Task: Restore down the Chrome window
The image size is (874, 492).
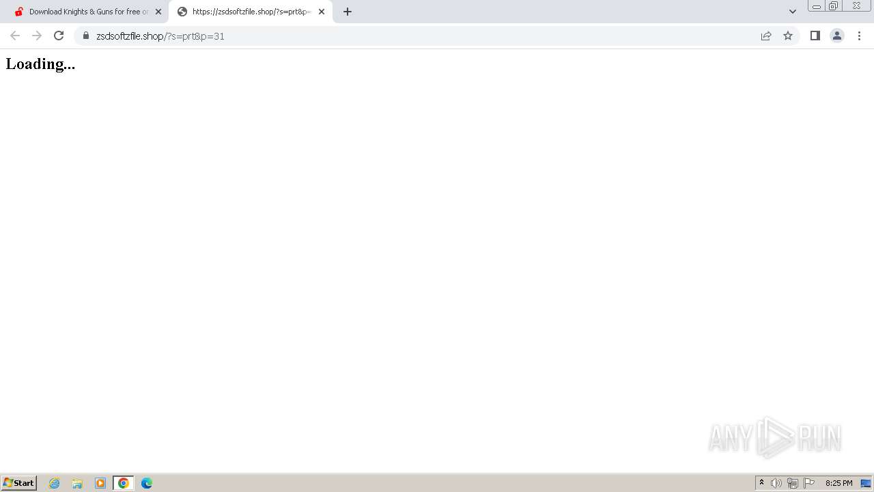Action: pyautogui.click(x=834, y=6)
